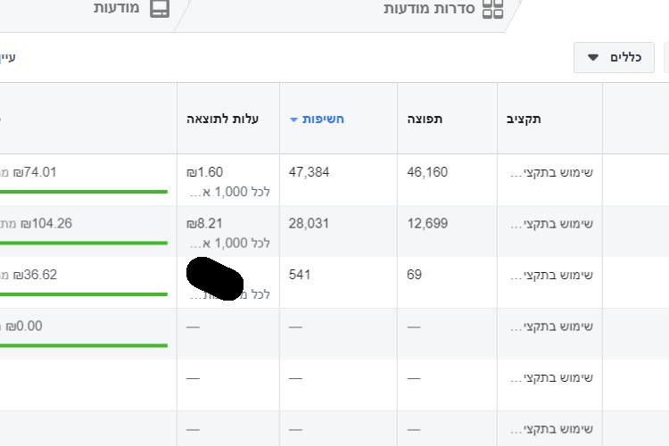
Task: Click the תקציב column header
Action: 524,119
